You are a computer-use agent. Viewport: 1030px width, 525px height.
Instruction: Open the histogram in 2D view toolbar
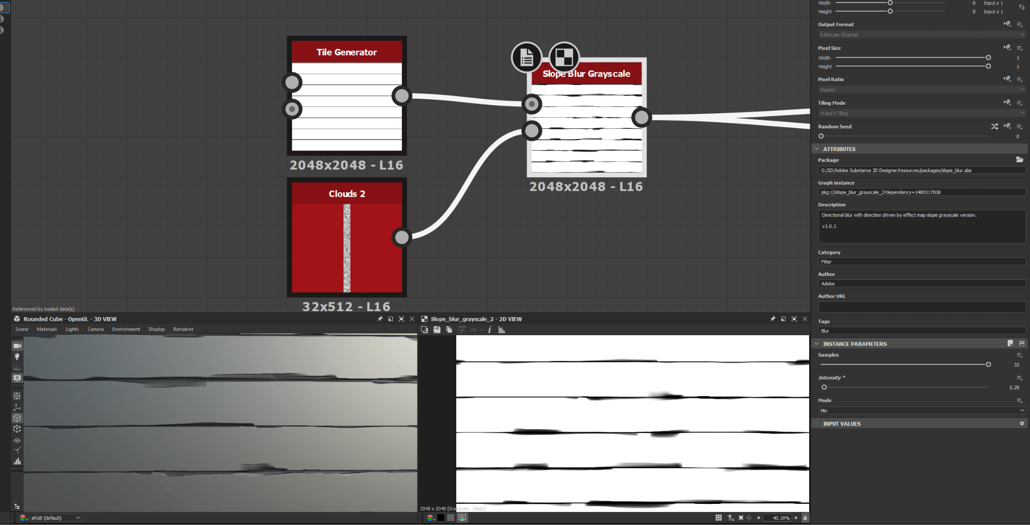tap(501, 330)
